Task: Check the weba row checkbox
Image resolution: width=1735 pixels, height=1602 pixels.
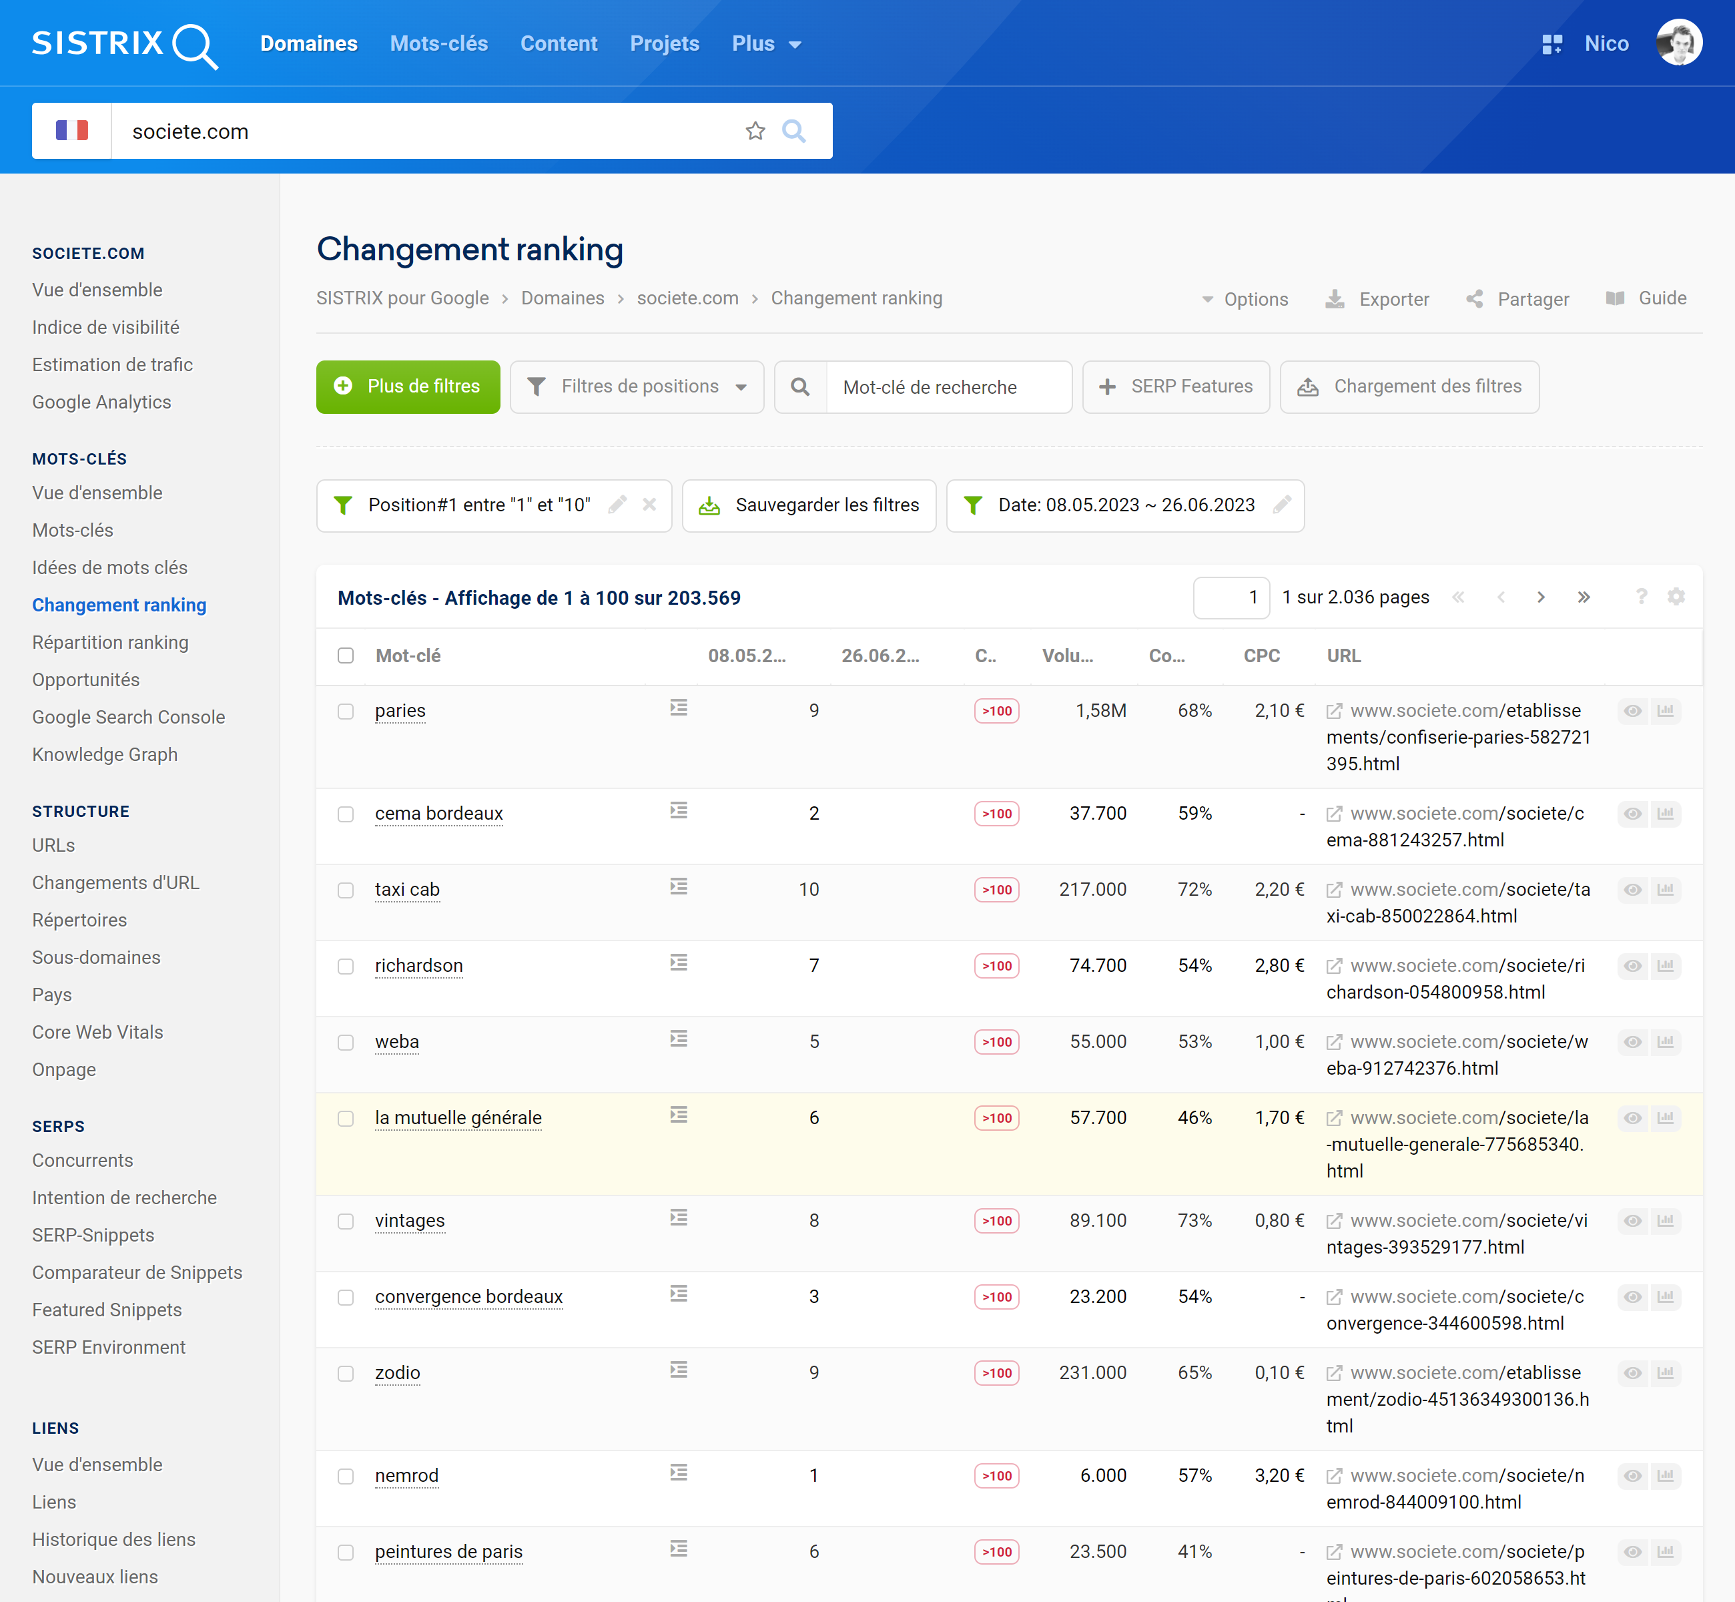Action: (346, 1042)
